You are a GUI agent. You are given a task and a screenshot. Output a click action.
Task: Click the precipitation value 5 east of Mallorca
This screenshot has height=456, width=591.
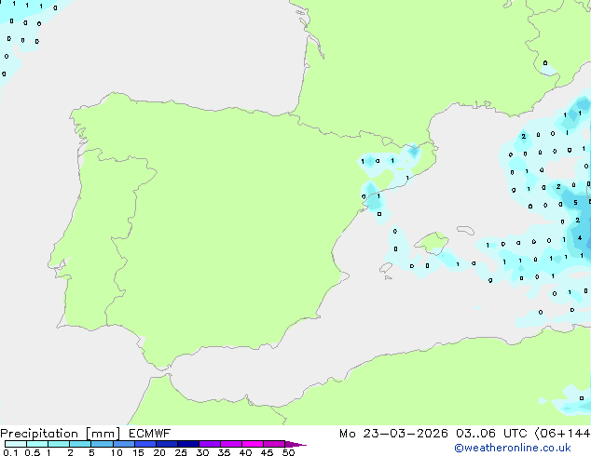point(575,202)
